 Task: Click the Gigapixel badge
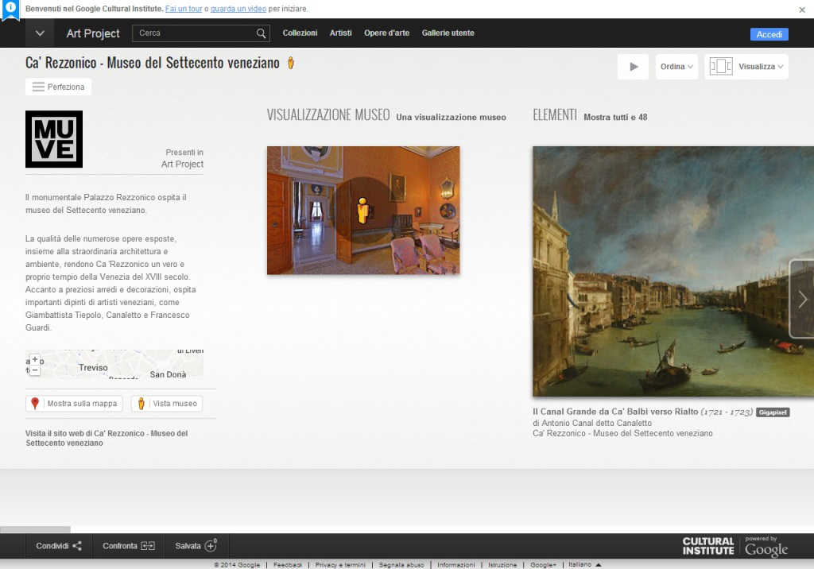(773, 412)
